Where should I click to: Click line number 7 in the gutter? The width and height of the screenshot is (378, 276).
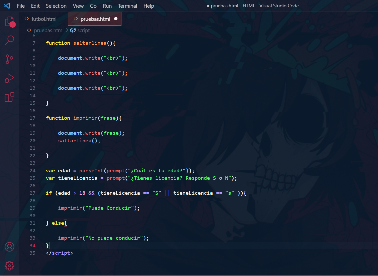34,43
